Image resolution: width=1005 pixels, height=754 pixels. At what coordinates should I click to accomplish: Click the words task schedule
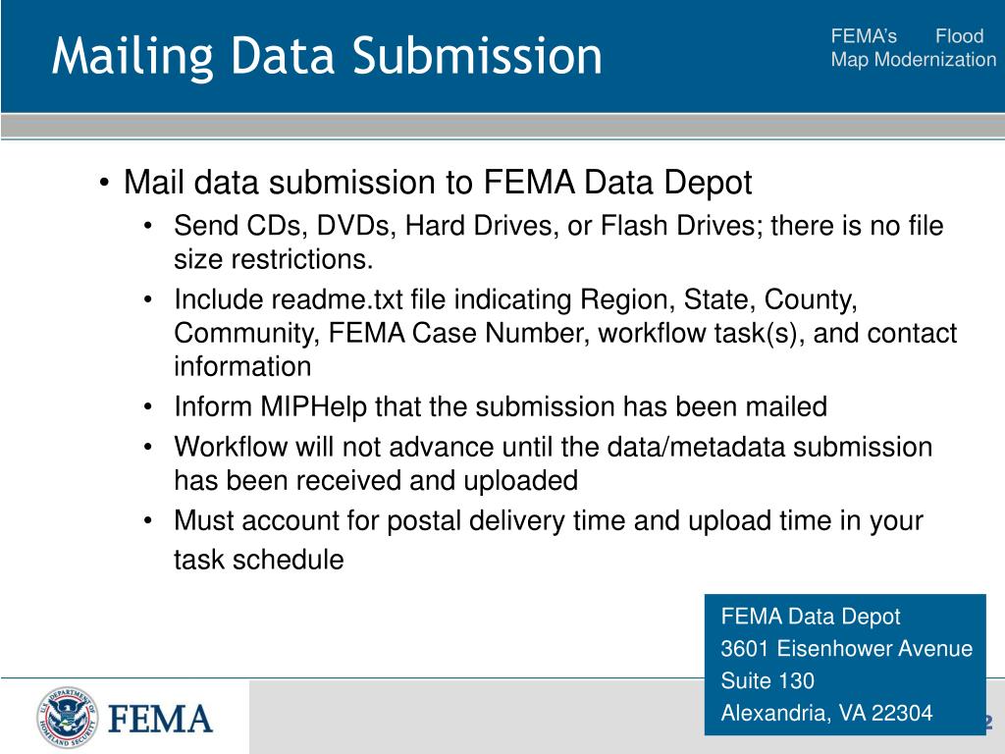258,559
